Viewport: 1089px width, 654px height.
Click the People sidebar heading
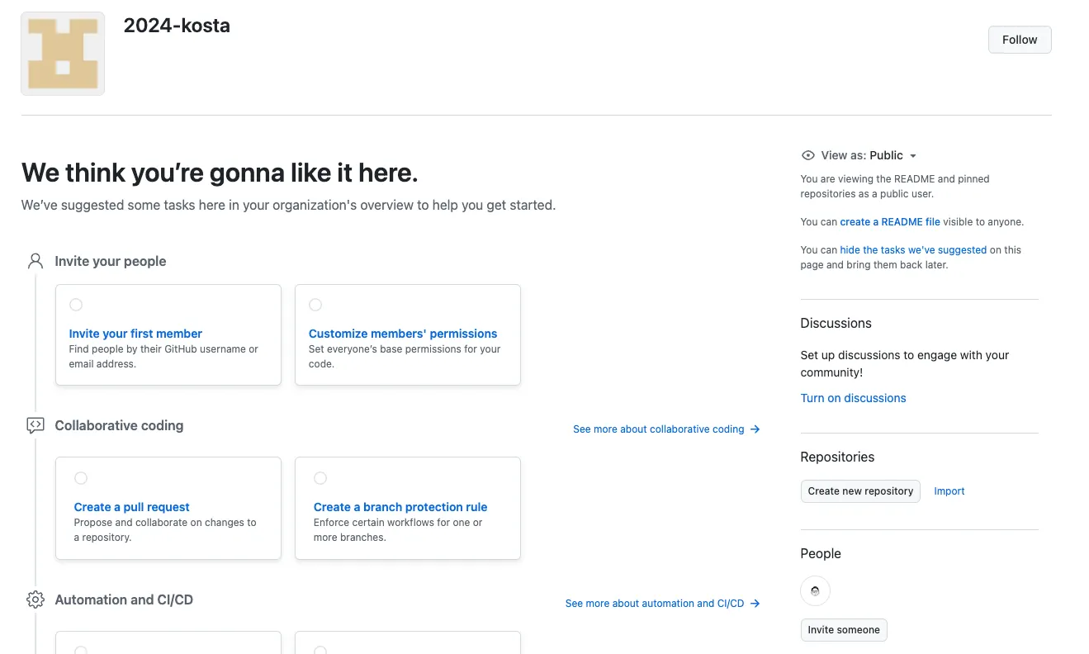click(x=821, y=553)
